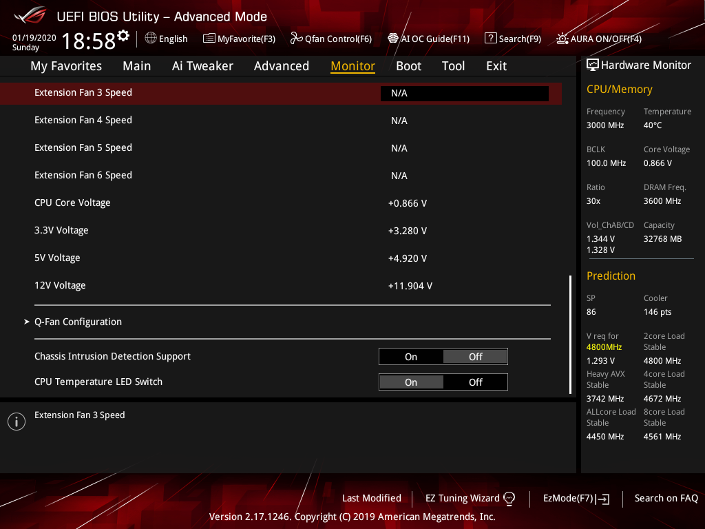Click the info icon in help area
705x529 pixels.
tap(17, 422)
